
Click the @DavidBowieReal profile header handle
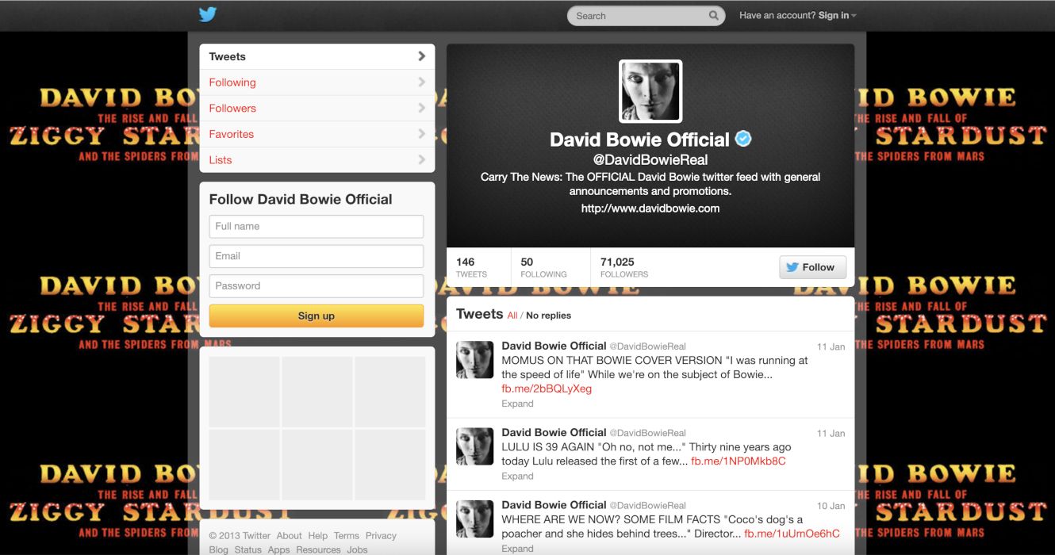click(650, 159)
